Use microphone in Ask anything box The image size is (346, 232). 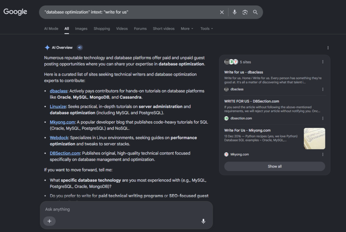point(203,221)
